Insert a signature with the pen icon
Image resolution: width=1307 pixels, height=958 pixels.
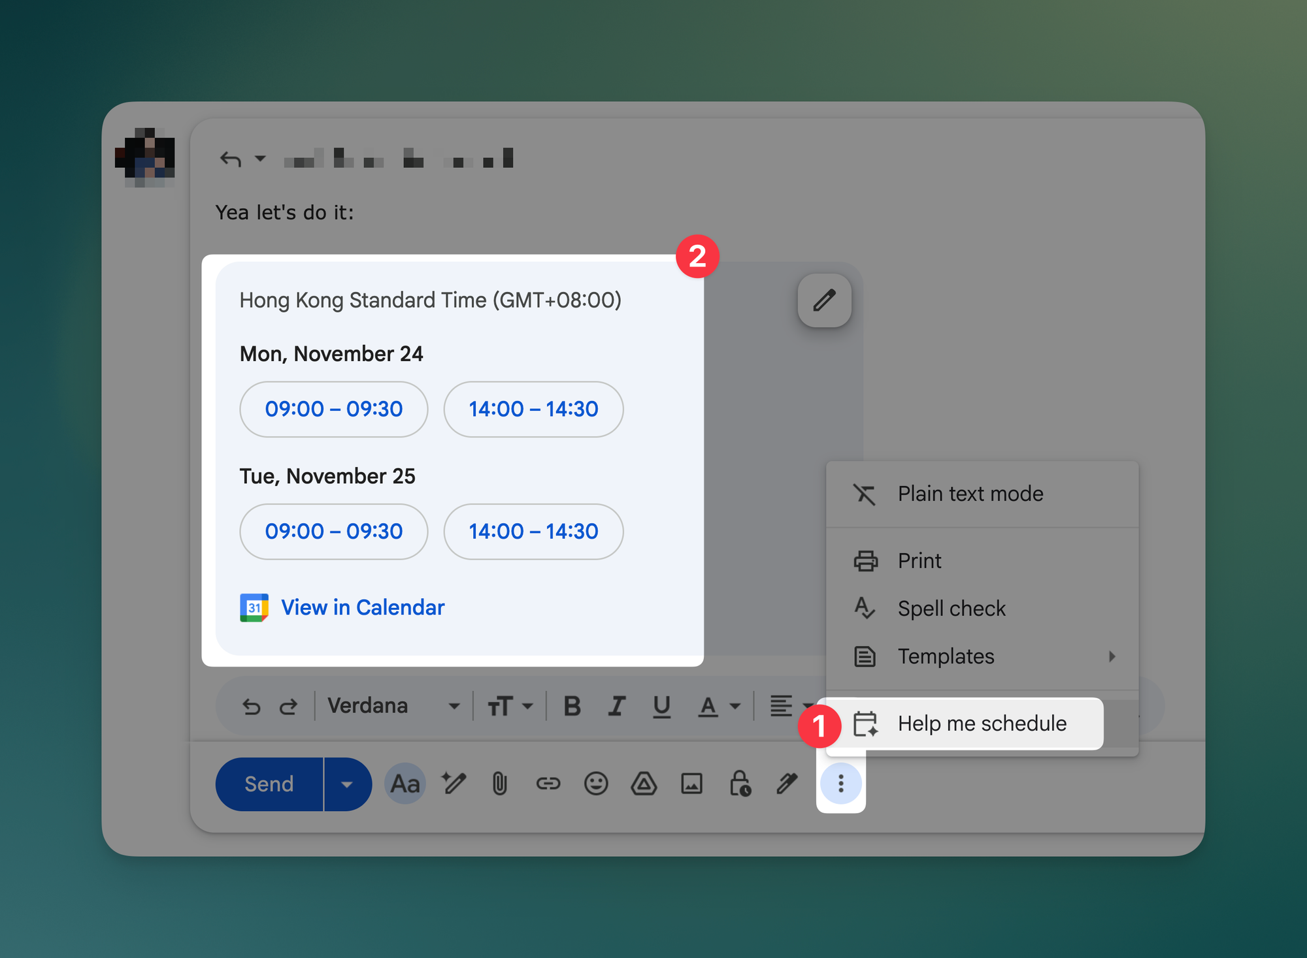[x=787, y=784]
